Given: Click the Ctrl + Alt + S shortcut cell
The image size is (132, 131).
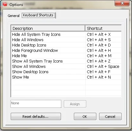Looking at the screenshot, I should tap(103, 40).
